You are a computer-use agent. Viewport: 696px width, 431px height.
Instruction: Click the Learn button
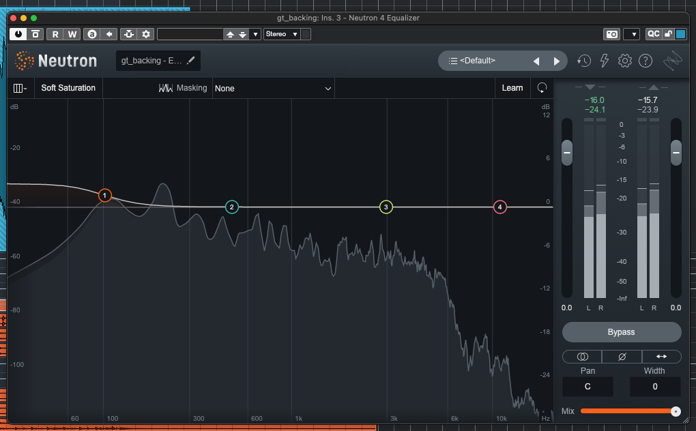tap(512, 88)
